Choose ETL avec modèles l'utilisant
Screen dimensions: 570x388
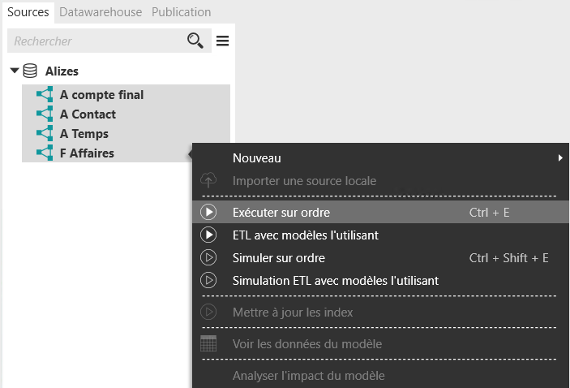(305, 235)
